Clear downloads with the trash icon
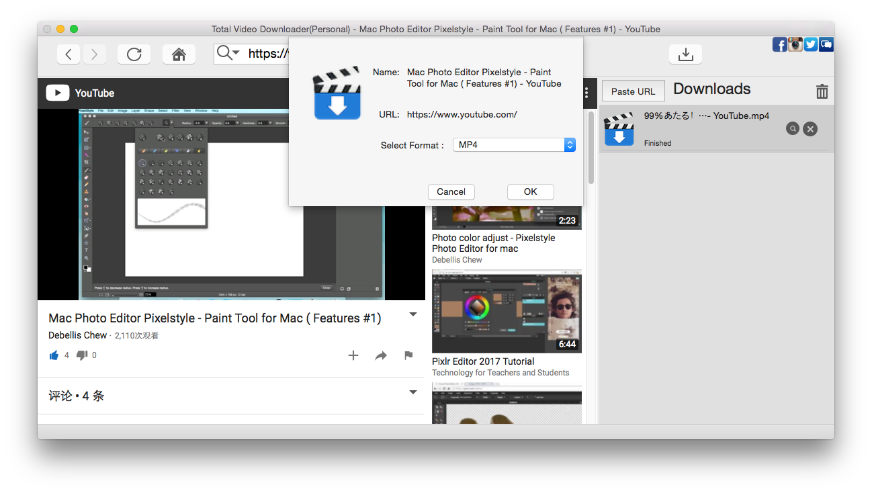The image size is (872, 493). [x=822, y=92]
